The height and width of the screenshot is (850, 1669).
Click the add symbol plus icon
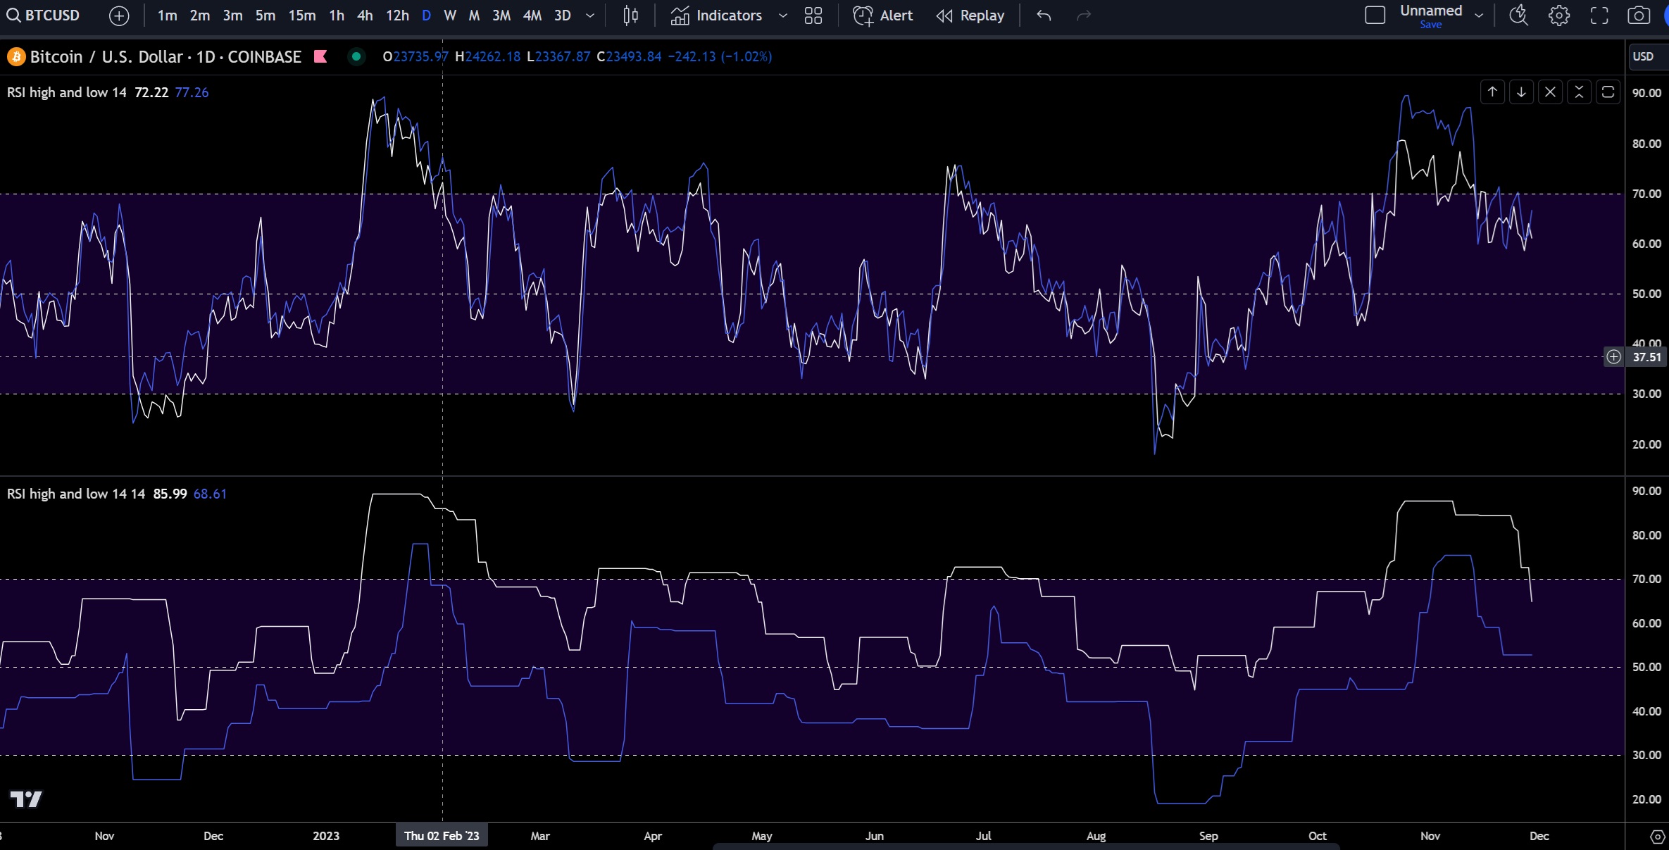(119, 15)
